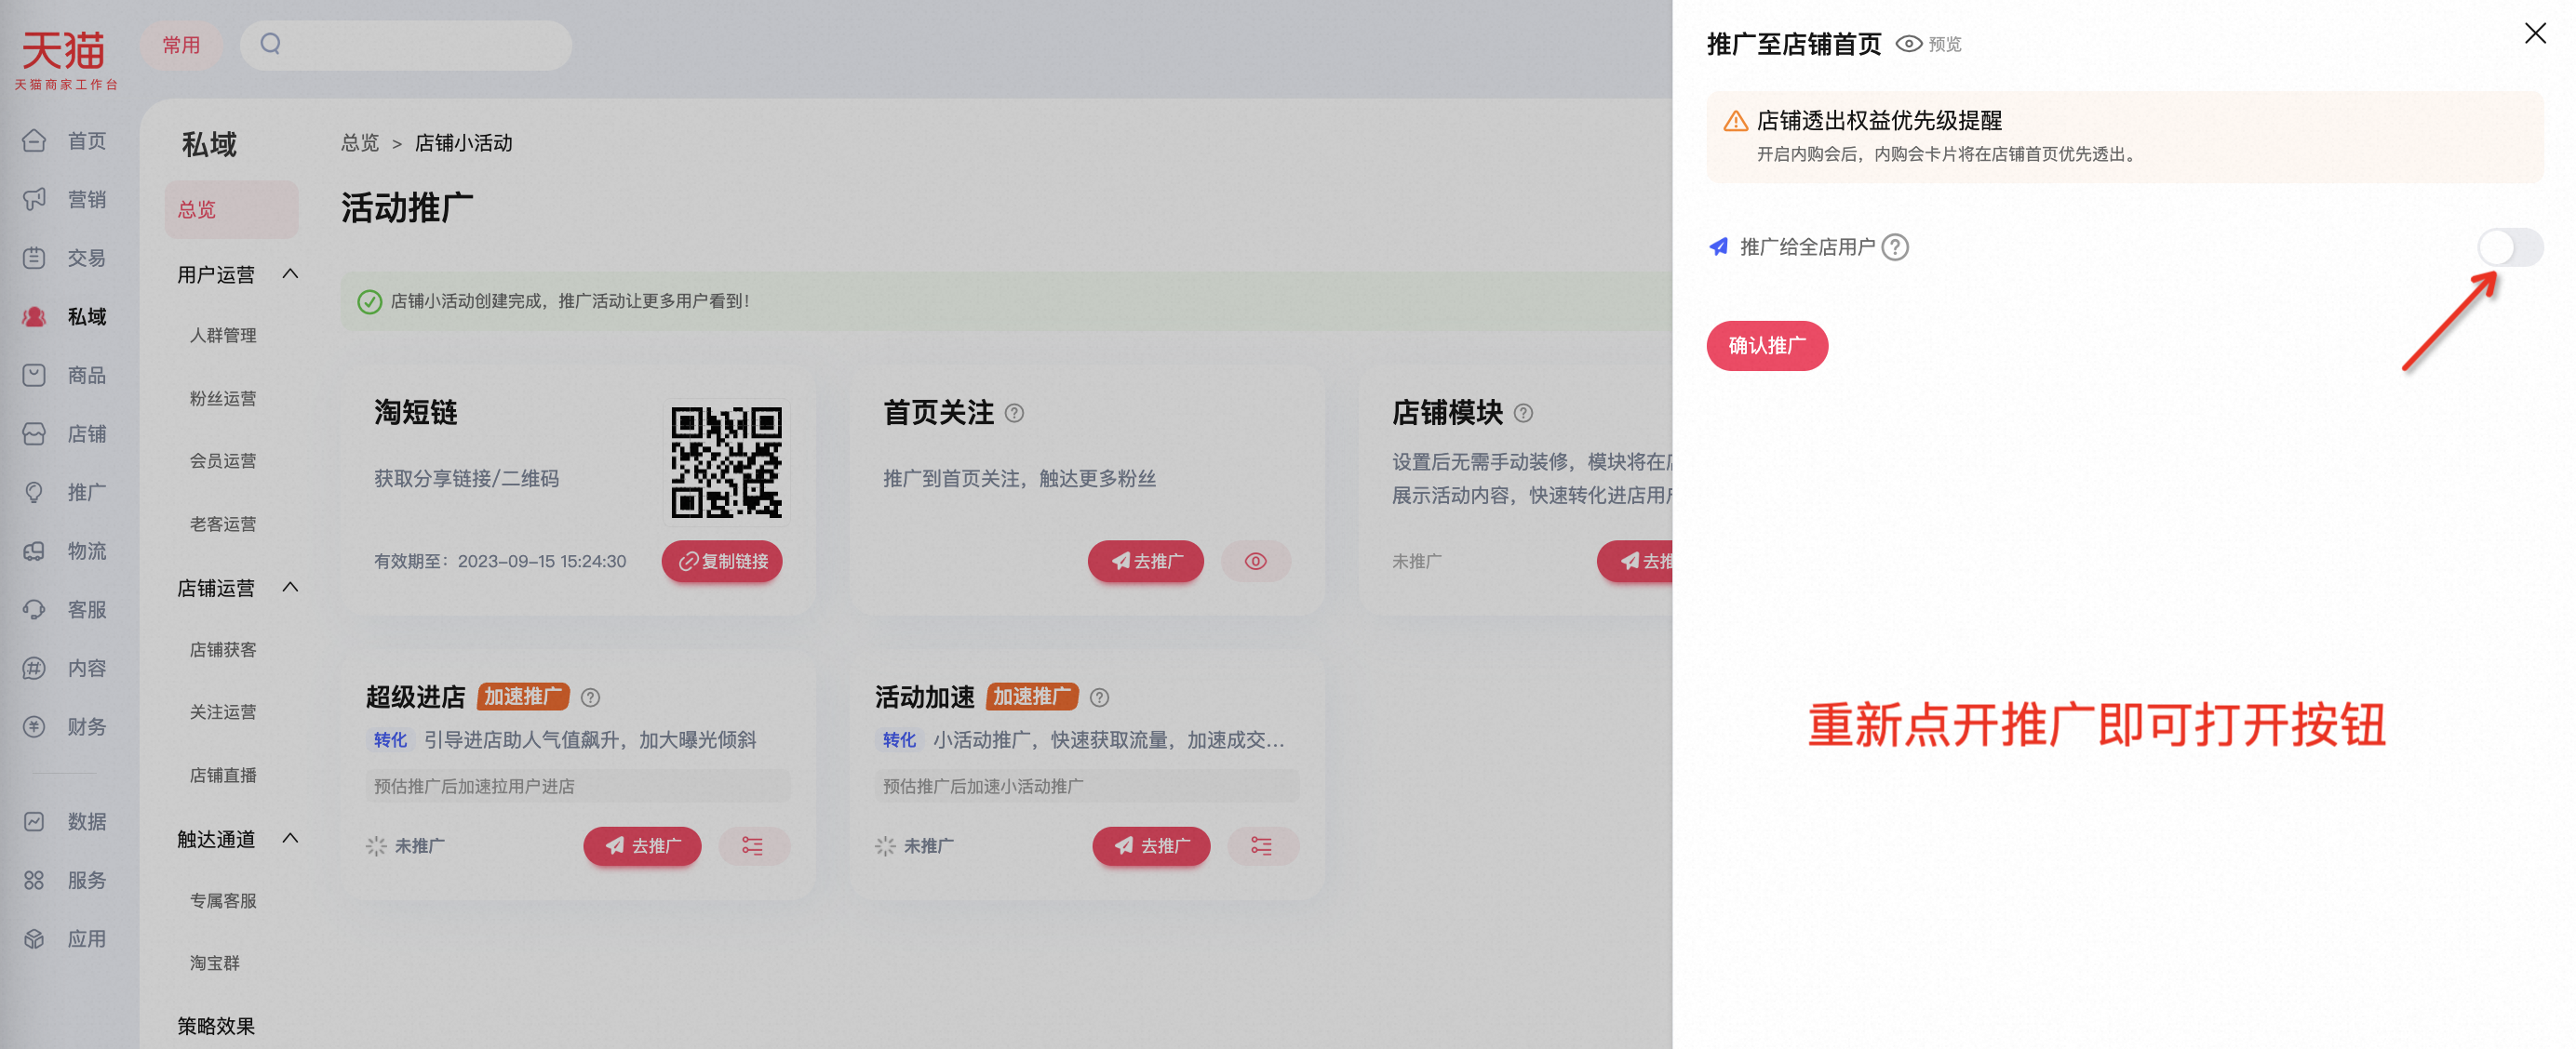Click help icon next to 超级进店

coord(590,697)
